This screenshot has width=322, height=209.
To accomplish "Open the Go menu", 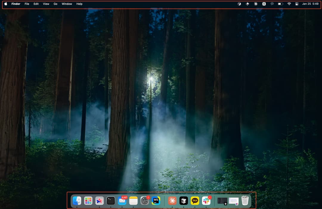I will 55,4.
